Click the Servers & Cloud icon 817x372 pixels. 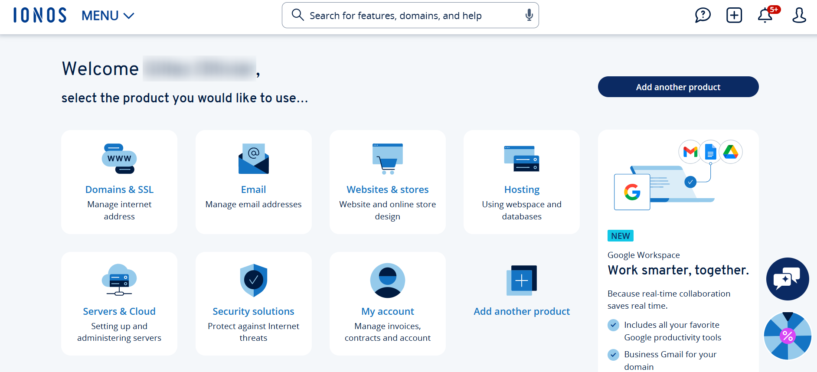click(119, 280)
